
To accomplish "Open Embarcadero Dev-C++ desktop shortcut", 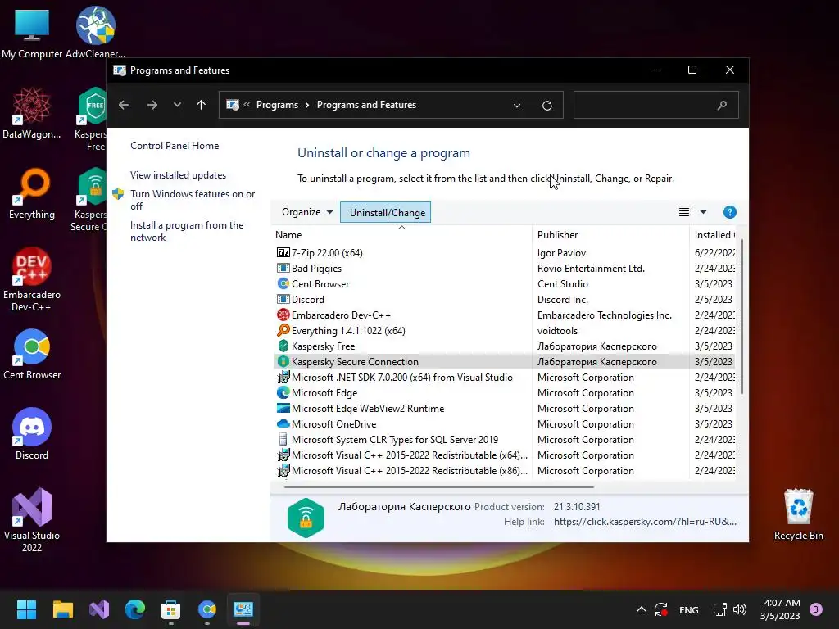I will point(32,279).
